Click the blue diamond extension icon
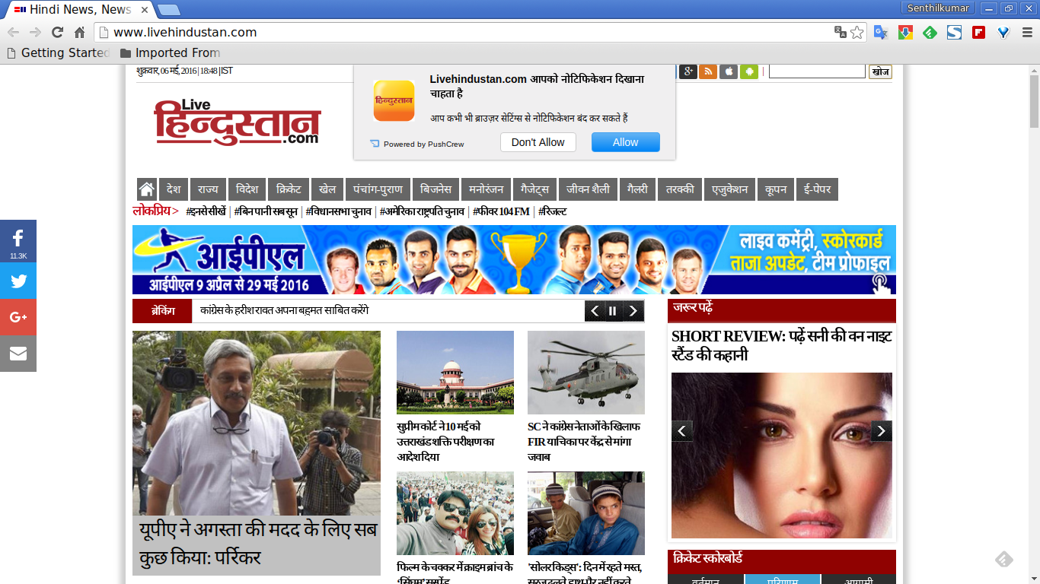 (x=1003, y=32)
